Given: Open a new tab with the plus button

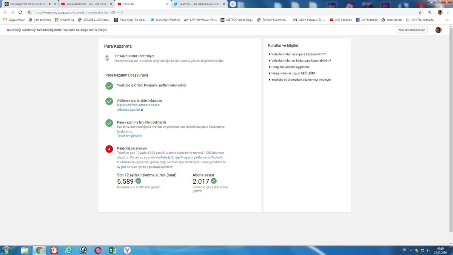Looking at the screenshot, I should (233, 4).
